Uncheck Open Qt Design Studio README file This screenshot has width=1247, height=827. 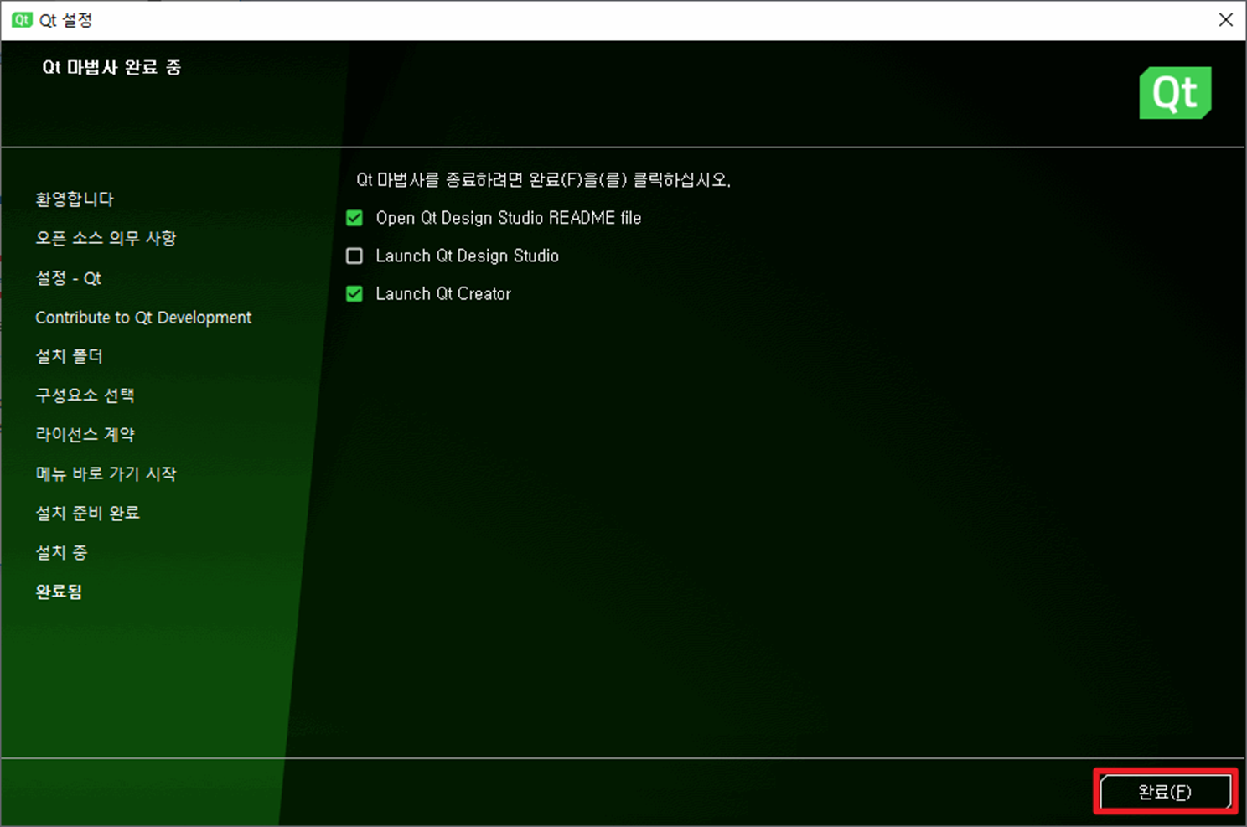[354, 218]
